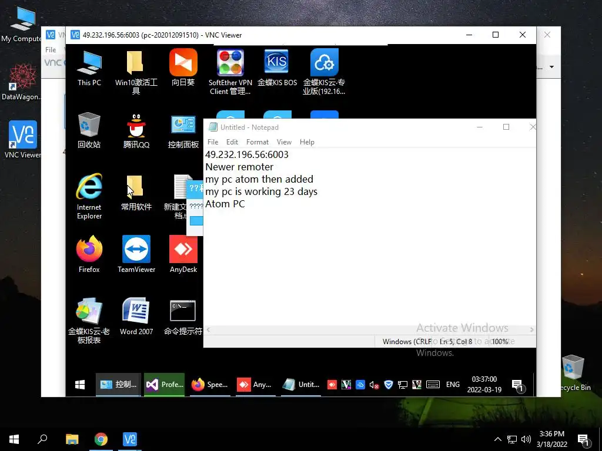The height and width of the screenshot is (451, 602).
Task: Open Notepad Edit menu
Action: coord(232,142)
